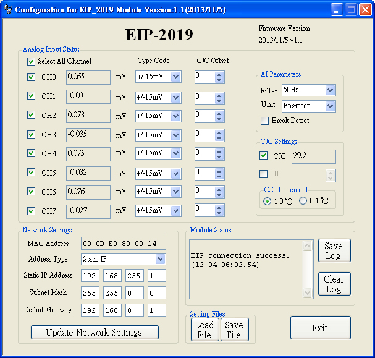Image resolution: width=375 pixels, height=358 pixels.
Task: Open the Filter 50Hz dropdown
Action: 330,90
